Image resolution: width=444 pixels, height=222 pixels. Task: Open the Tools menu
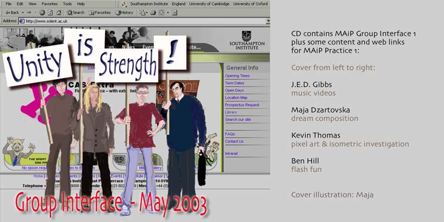click(x=68, y=4)
